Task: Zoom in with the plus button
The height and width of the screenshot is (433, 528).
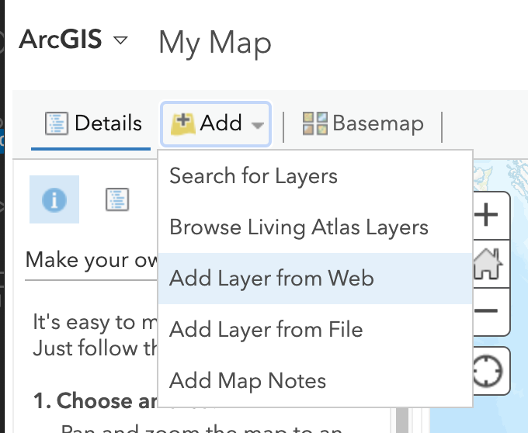Action: coord(491,215)
